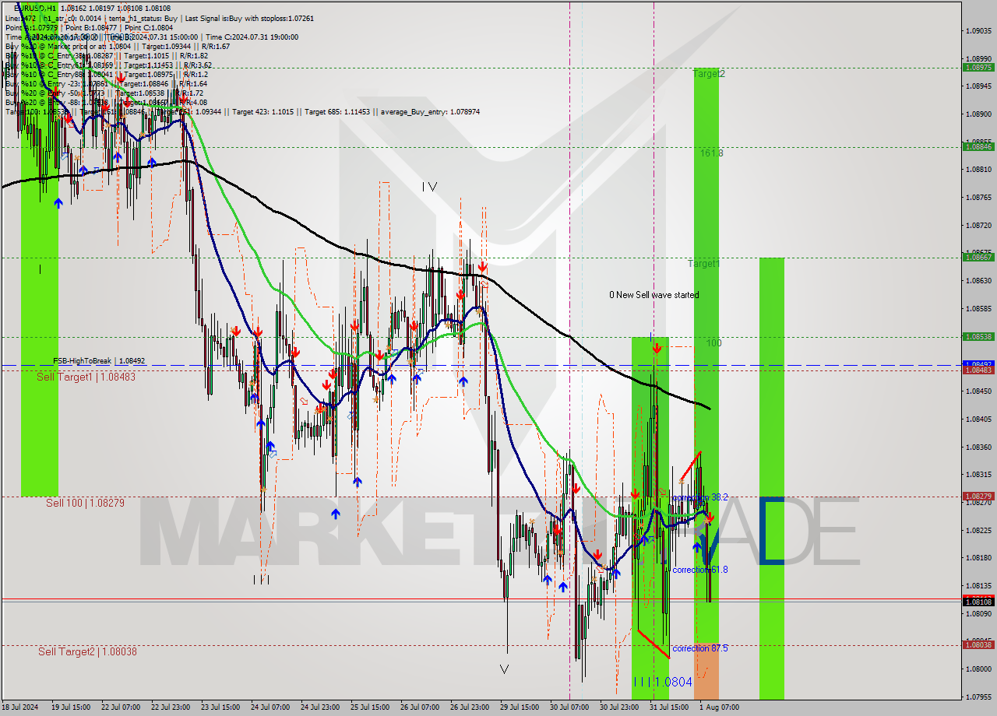Click the '29 Jul 15:00' time label
997x716 pixels.
pos(519,707)
